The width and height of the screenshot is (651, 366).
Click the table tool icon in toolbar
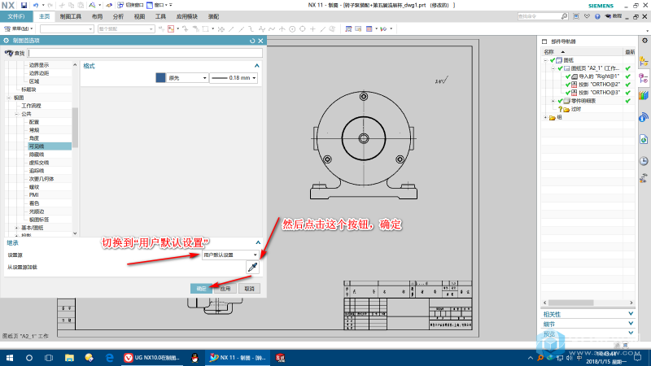[x=369, y=28]
